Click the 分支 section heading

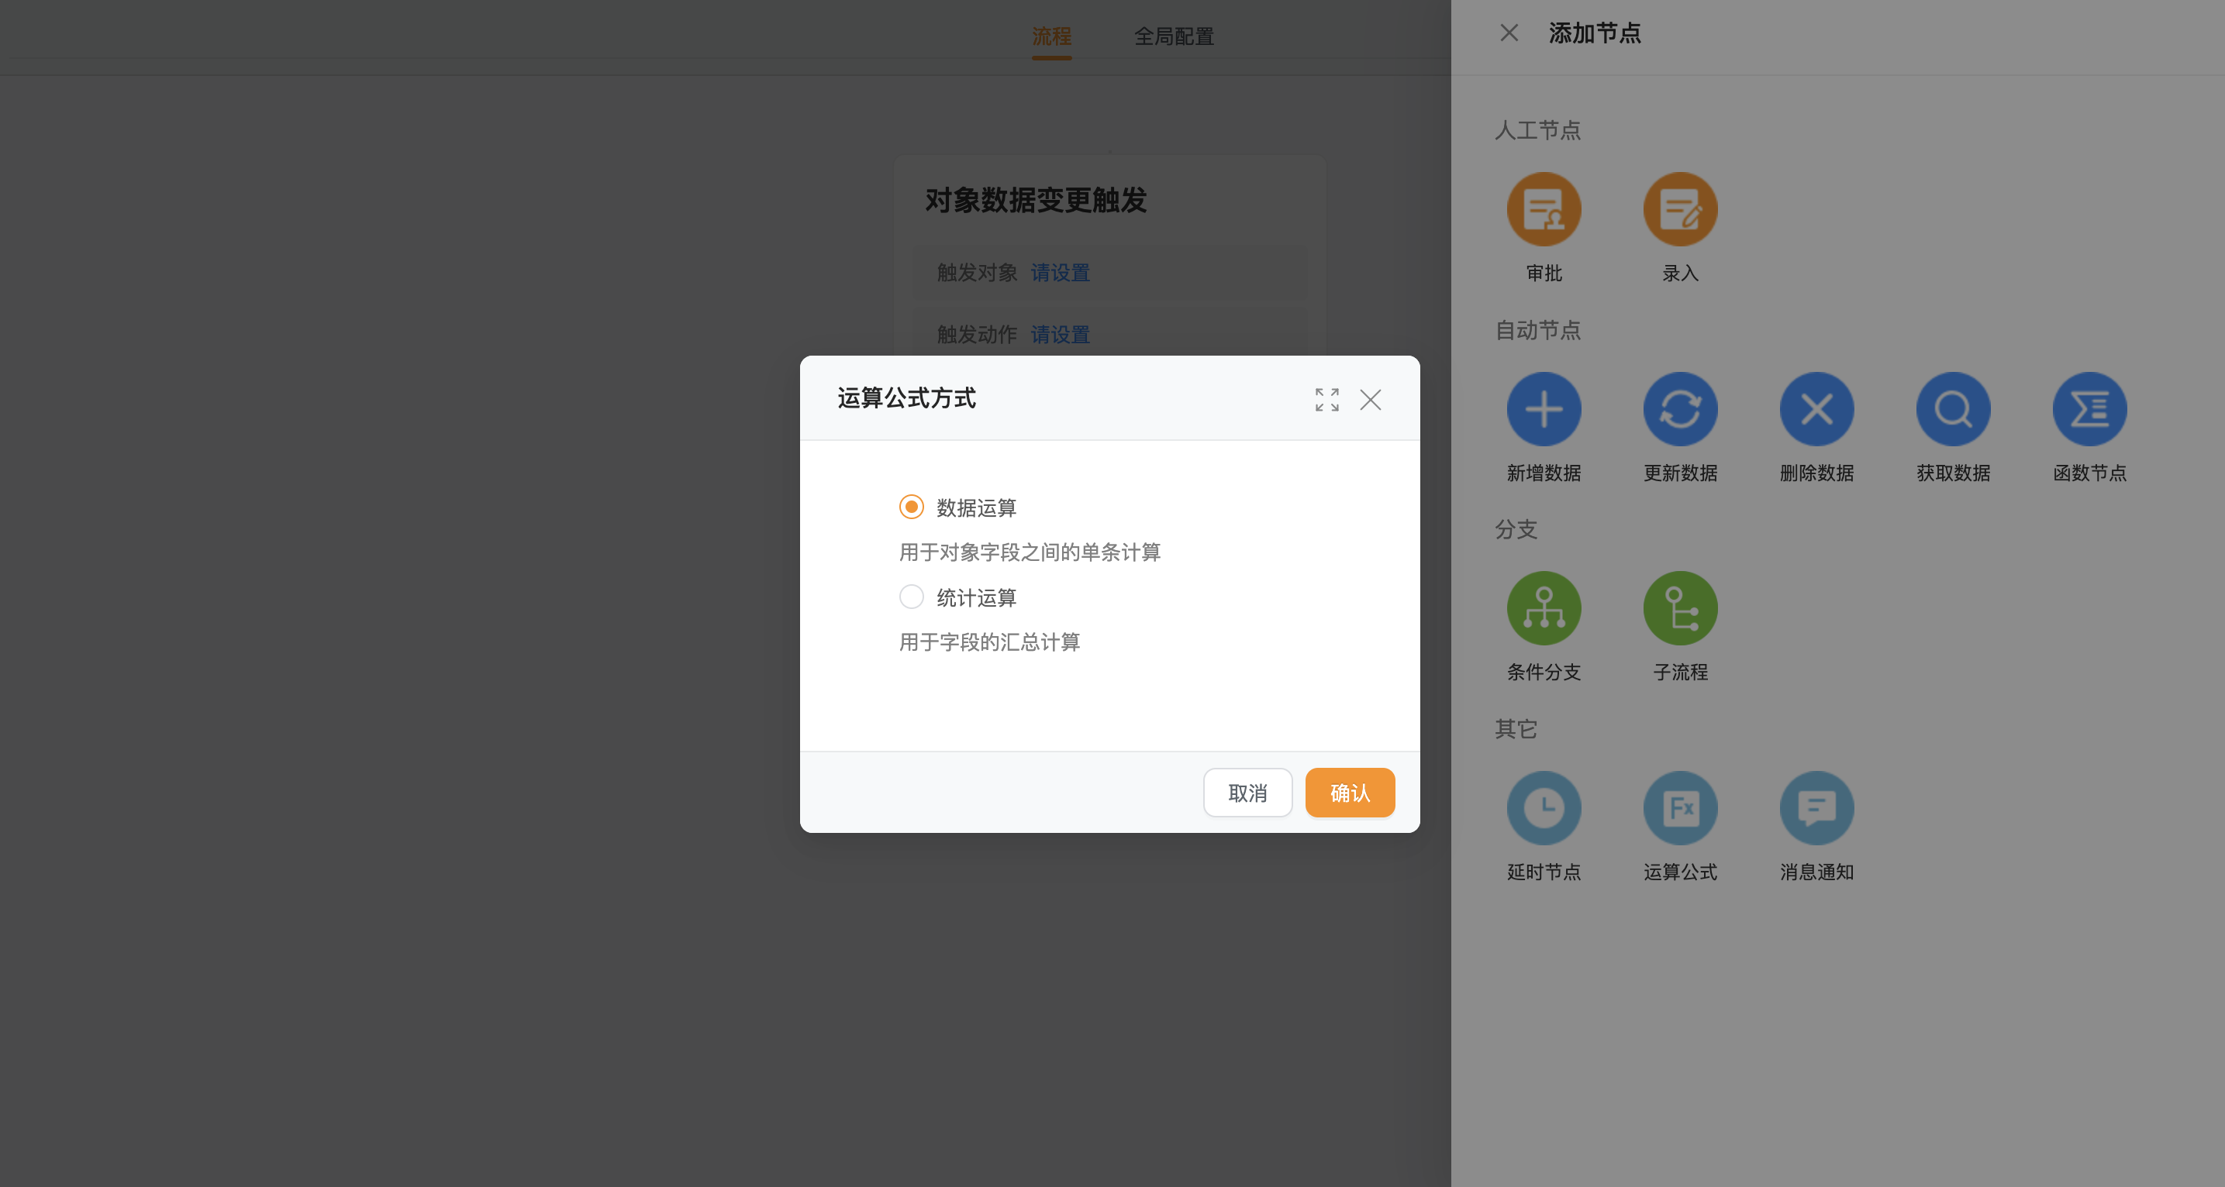coord(1516,529)
